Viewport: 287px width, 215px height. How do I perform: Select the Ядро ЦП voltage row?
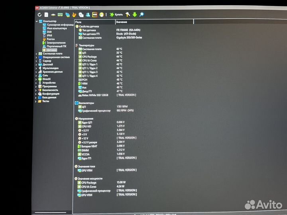pos(101,122)
